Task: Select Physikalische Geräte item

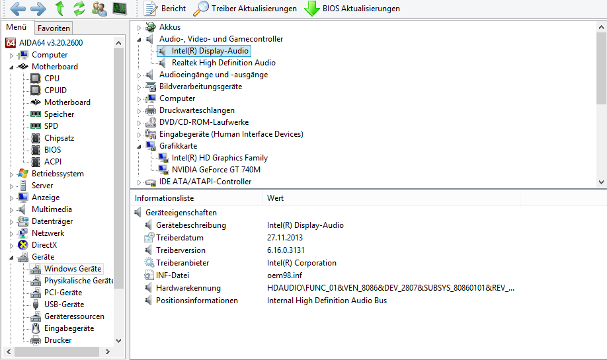Action: (x=79, y=281)
